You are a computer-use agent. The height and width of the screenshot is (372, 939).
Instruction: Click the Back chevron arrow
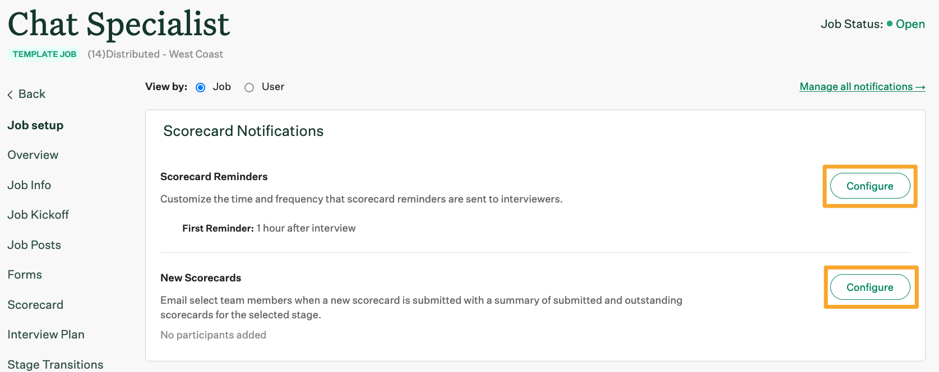coord(10,93)
